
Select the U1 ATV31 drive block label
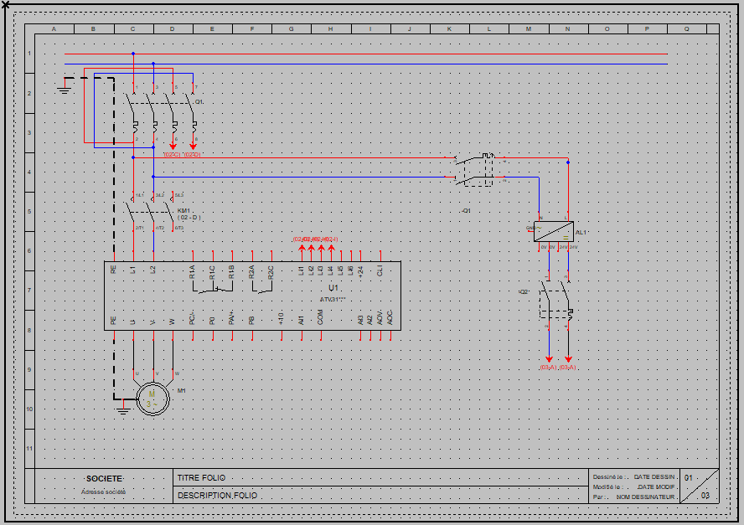pyautogui.click(x=333, y=288)
